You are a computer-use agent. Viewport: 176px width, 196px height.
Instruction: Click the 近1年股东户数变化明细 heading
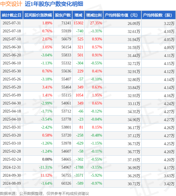click(54, 4)
